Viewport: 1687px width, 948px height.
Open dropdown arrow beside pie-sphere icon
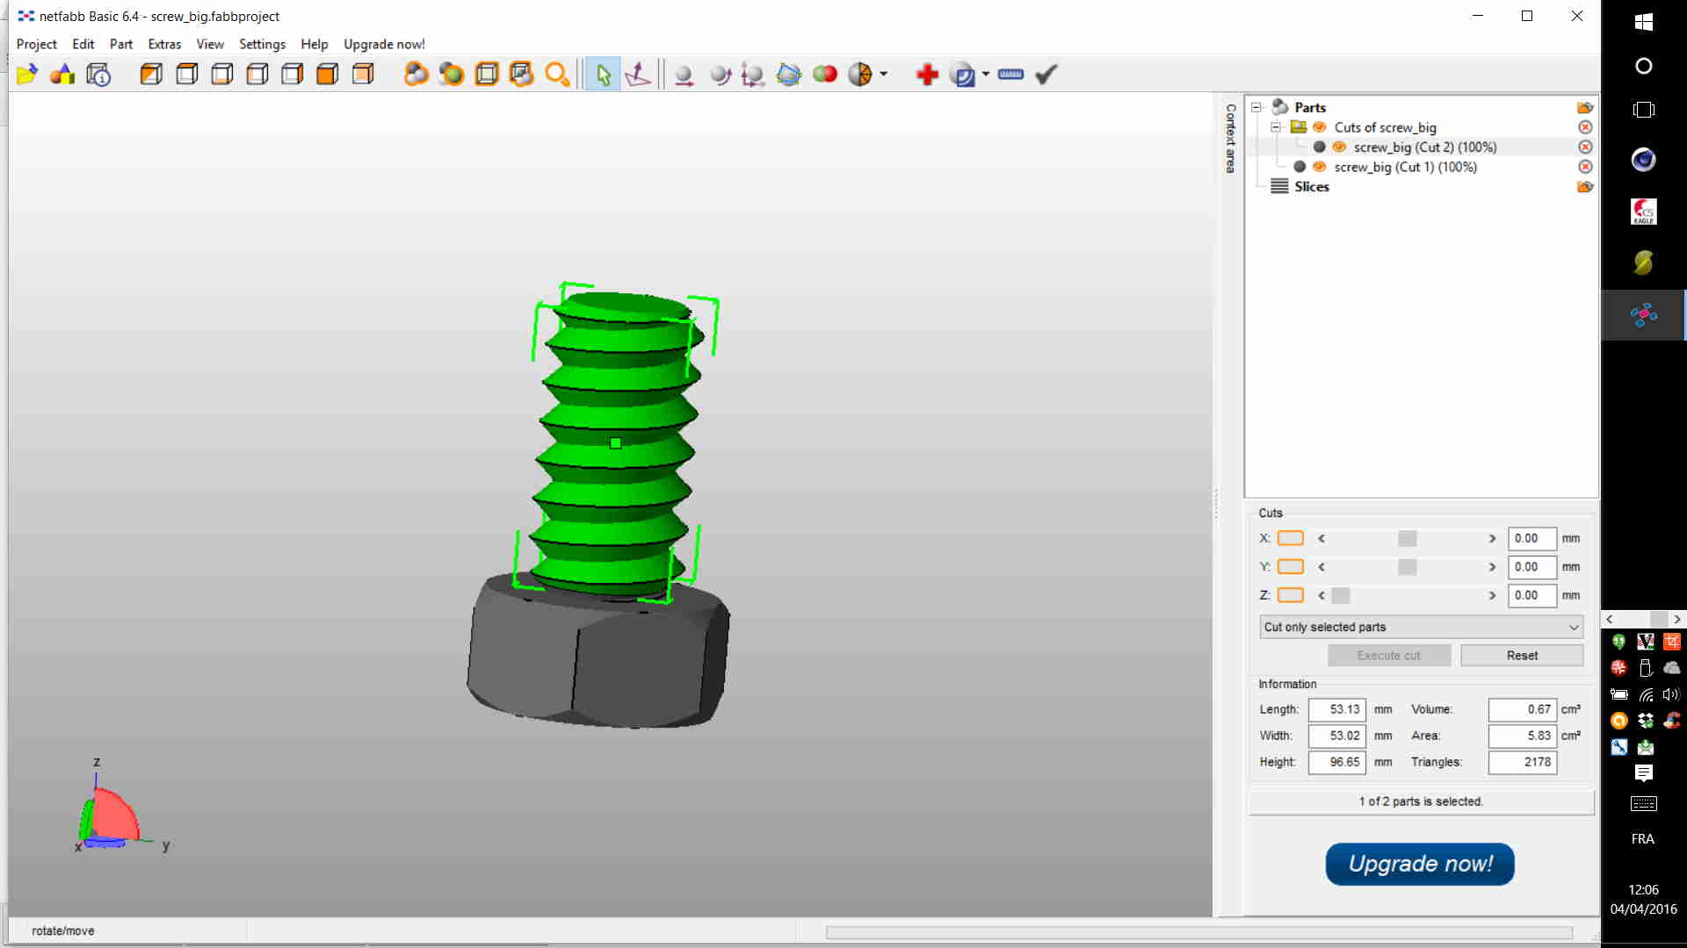884,75
